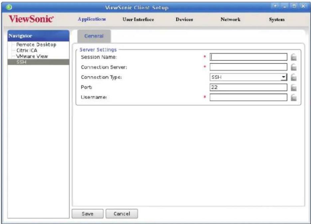
Task: Select Remote Desktop in the Navigator
Action: point(36,45)
